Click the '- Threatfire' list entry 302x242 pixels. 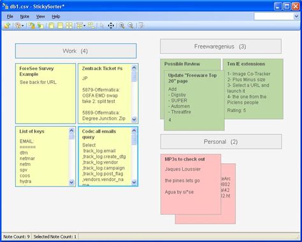(x=180, y=111)
